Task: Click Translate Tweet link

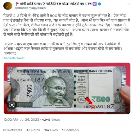Action: [x=14, y=58]
